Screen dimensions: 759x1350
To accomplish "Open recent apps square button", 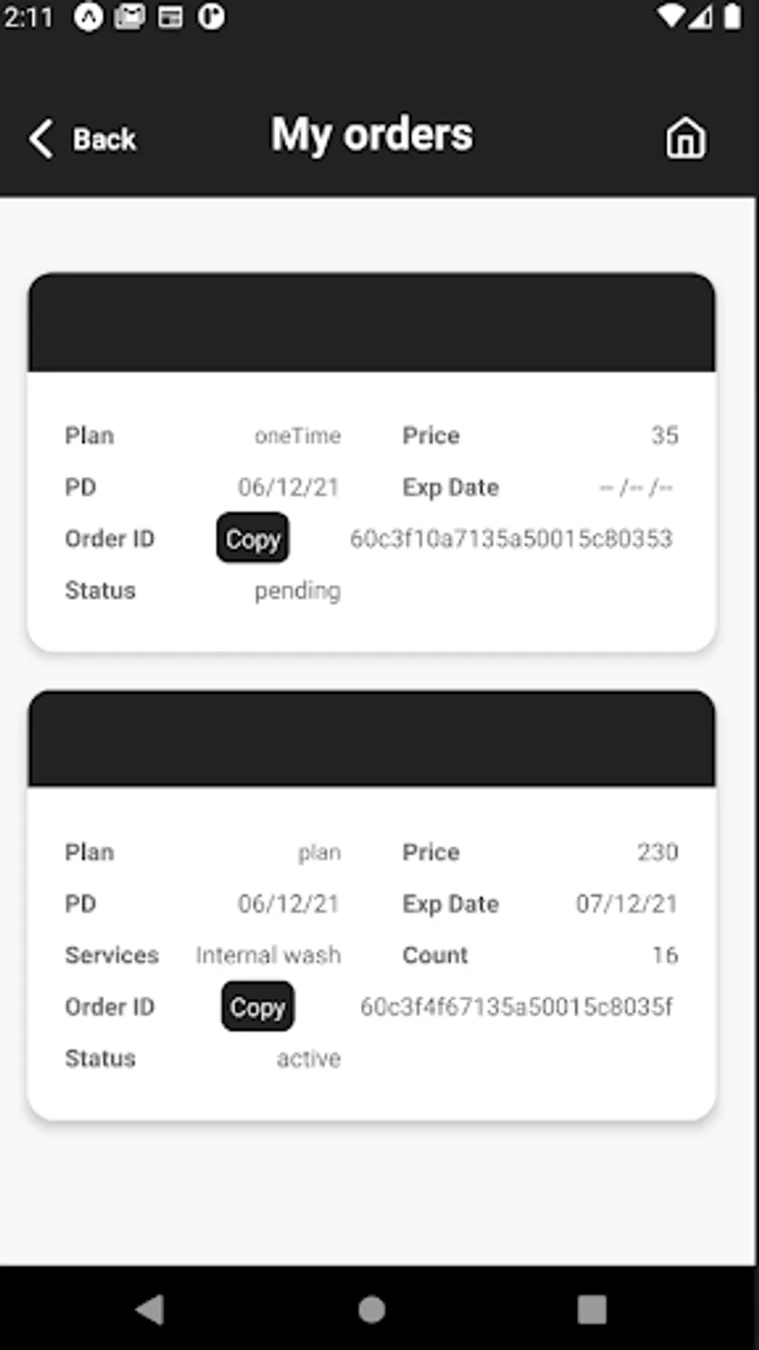I will point(592,1309).
